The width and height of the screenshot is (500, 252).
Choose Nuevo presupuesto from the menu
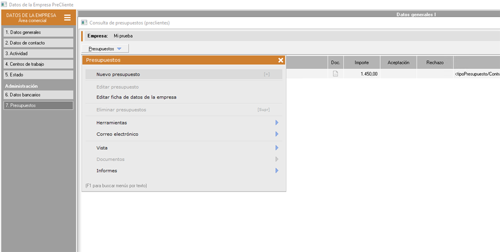coord(184,74)
